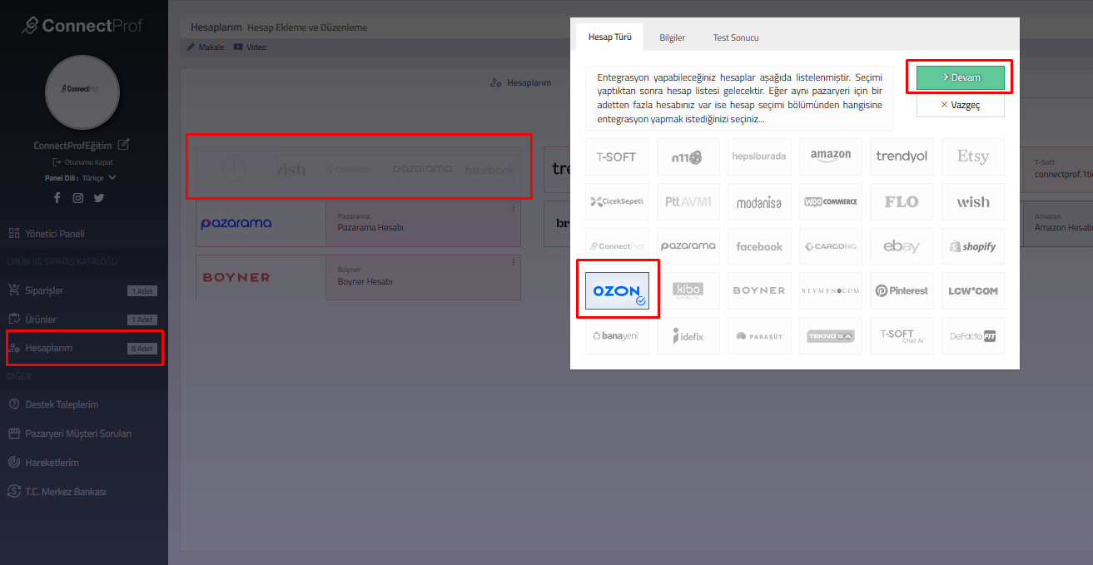1093x565 pixels.
Task: Select the ÇiçekSepeti marketplace tile
Action: coord(617,201)
